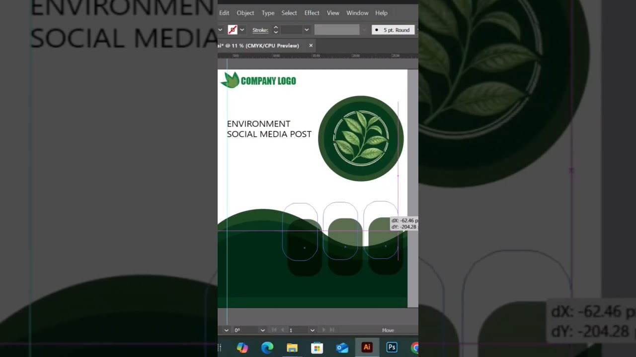Click the COMPANY LOGO text

coord(268,81)
